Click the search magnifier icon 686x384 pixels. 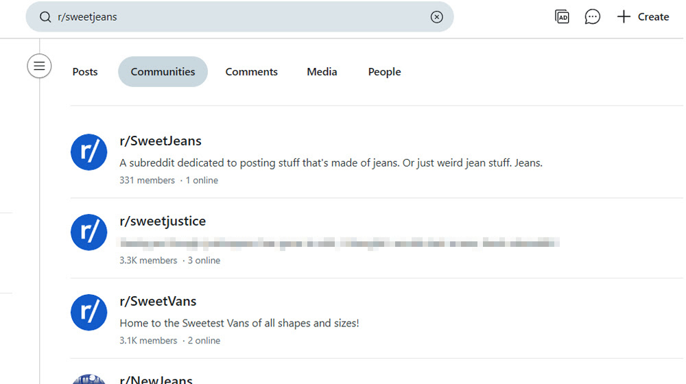45,17
